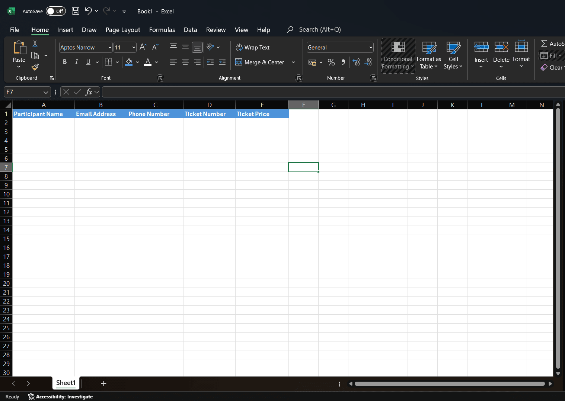Click the Undo arrow icon
This screenshot has width=565, height=401.
click(88, 11)
